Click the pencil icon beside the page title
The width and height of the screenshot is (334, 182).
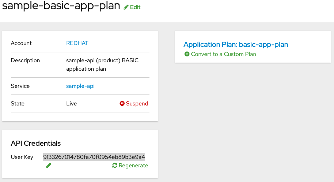126,7
